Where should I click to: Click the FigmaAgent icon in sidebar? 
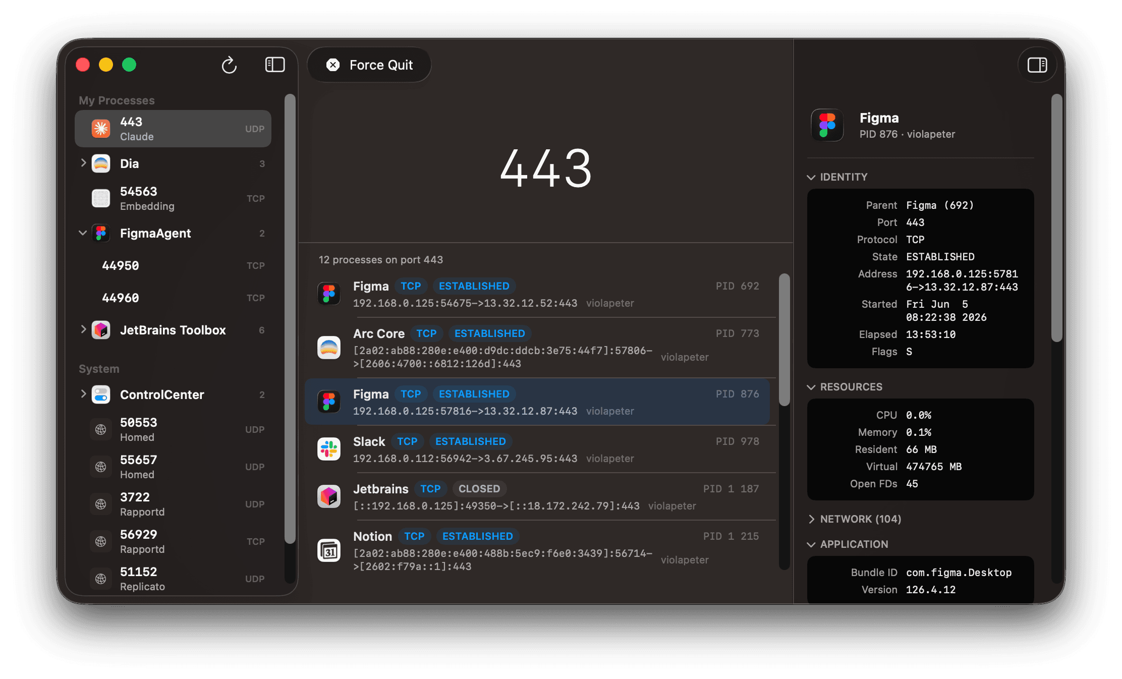click(101, 233)
